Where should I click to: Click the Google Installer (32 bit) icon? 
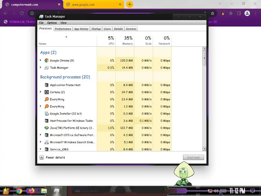47,114
